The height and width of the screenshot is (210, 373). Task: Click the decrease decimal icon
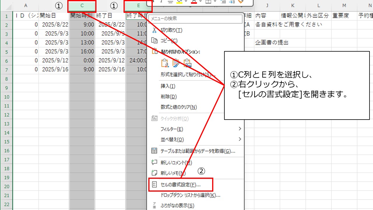[x=232, y=1]
